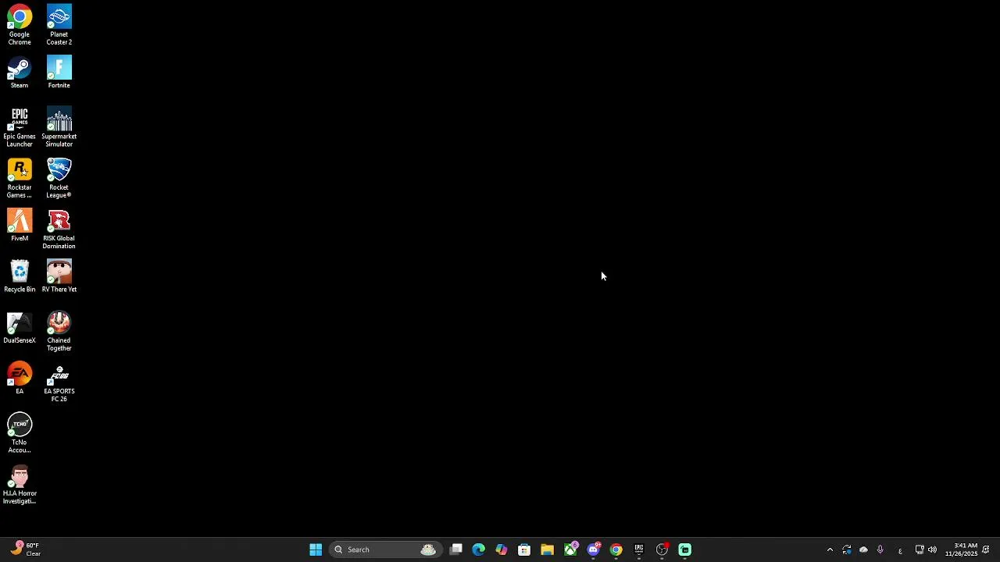This screenshot has width=1000, height=562.
Task: Open the Xbox app in the taskbar
Action: pos(570,550)
